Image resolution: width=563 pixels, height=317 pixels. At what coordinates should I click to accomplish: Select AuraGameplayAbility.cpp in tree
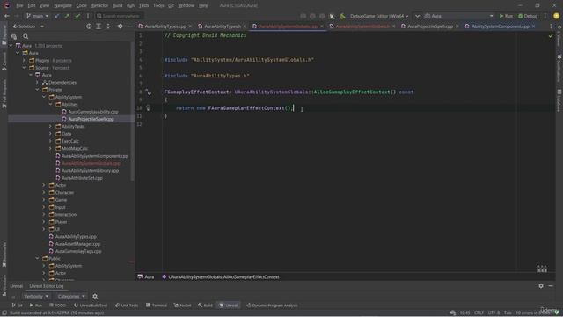[93, 112]
